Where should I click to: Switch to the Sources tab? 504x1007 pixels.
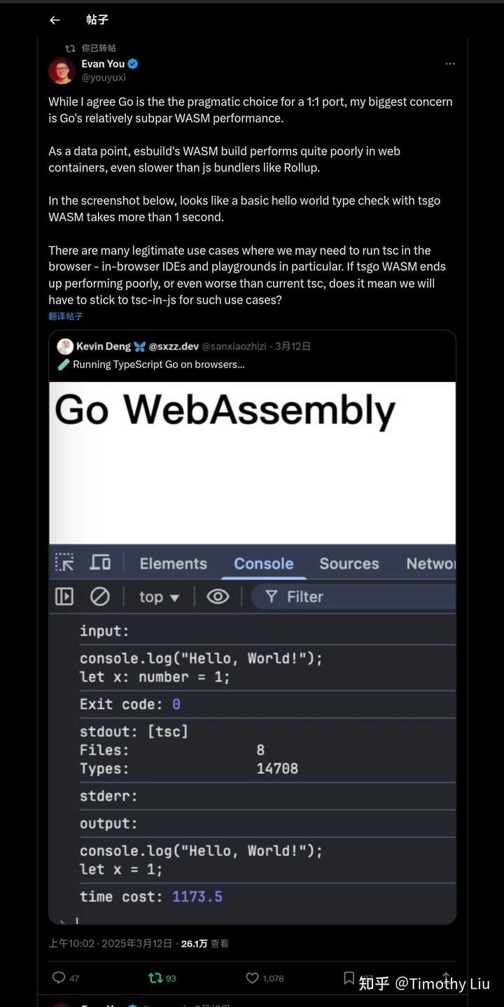point(349,563)
